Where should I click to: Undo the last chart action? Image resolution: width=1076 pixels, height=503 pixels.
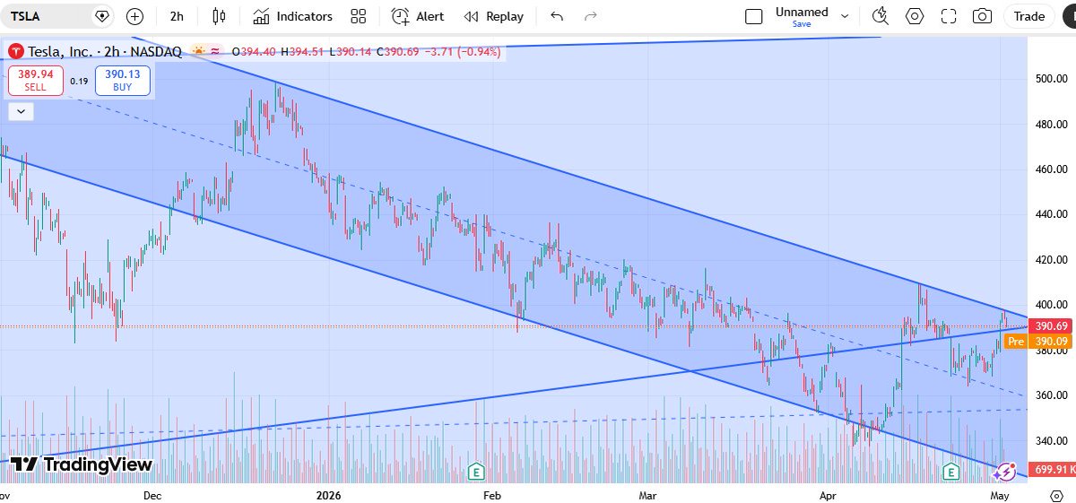coord(557,16)
